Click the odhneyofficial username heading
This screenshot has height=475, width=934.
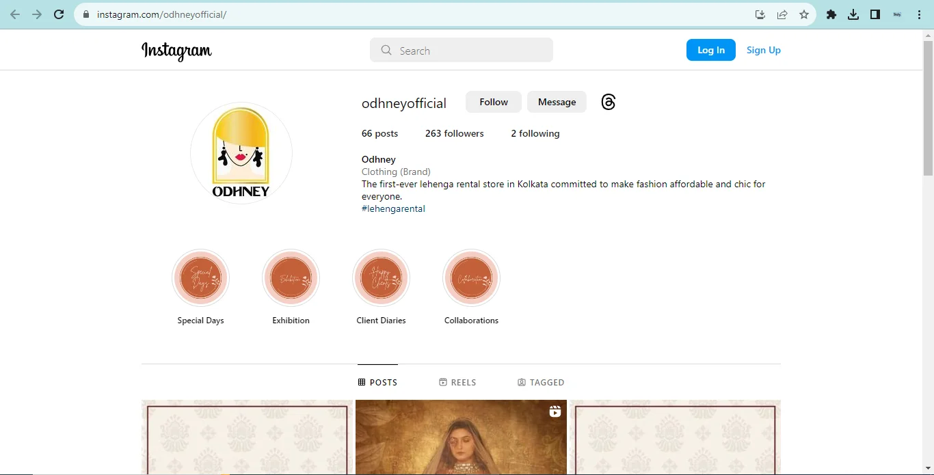tap(403, 103)
